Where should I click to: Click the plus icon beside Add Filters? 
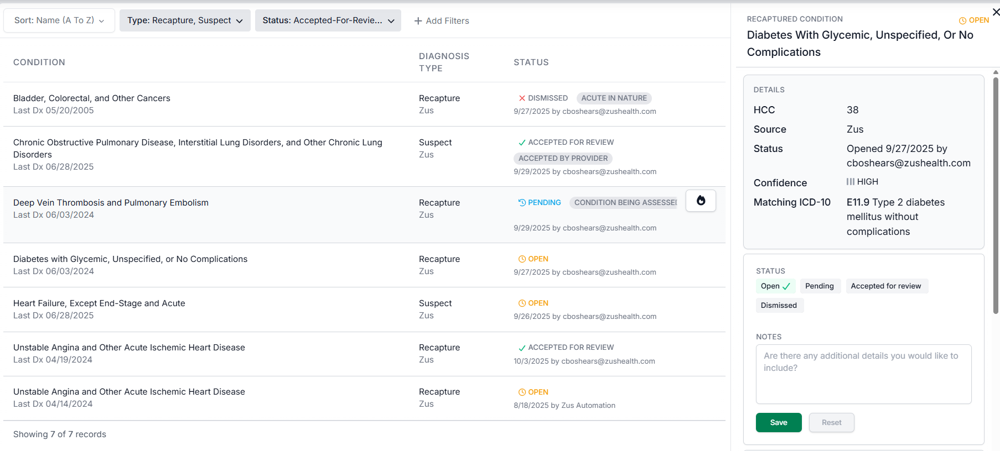(x=418, y=21)
